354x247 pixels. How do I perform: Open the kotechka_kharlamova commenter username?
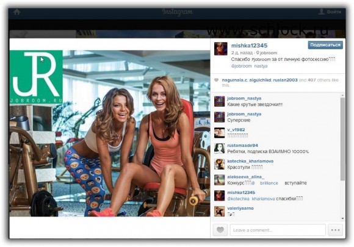250,161
